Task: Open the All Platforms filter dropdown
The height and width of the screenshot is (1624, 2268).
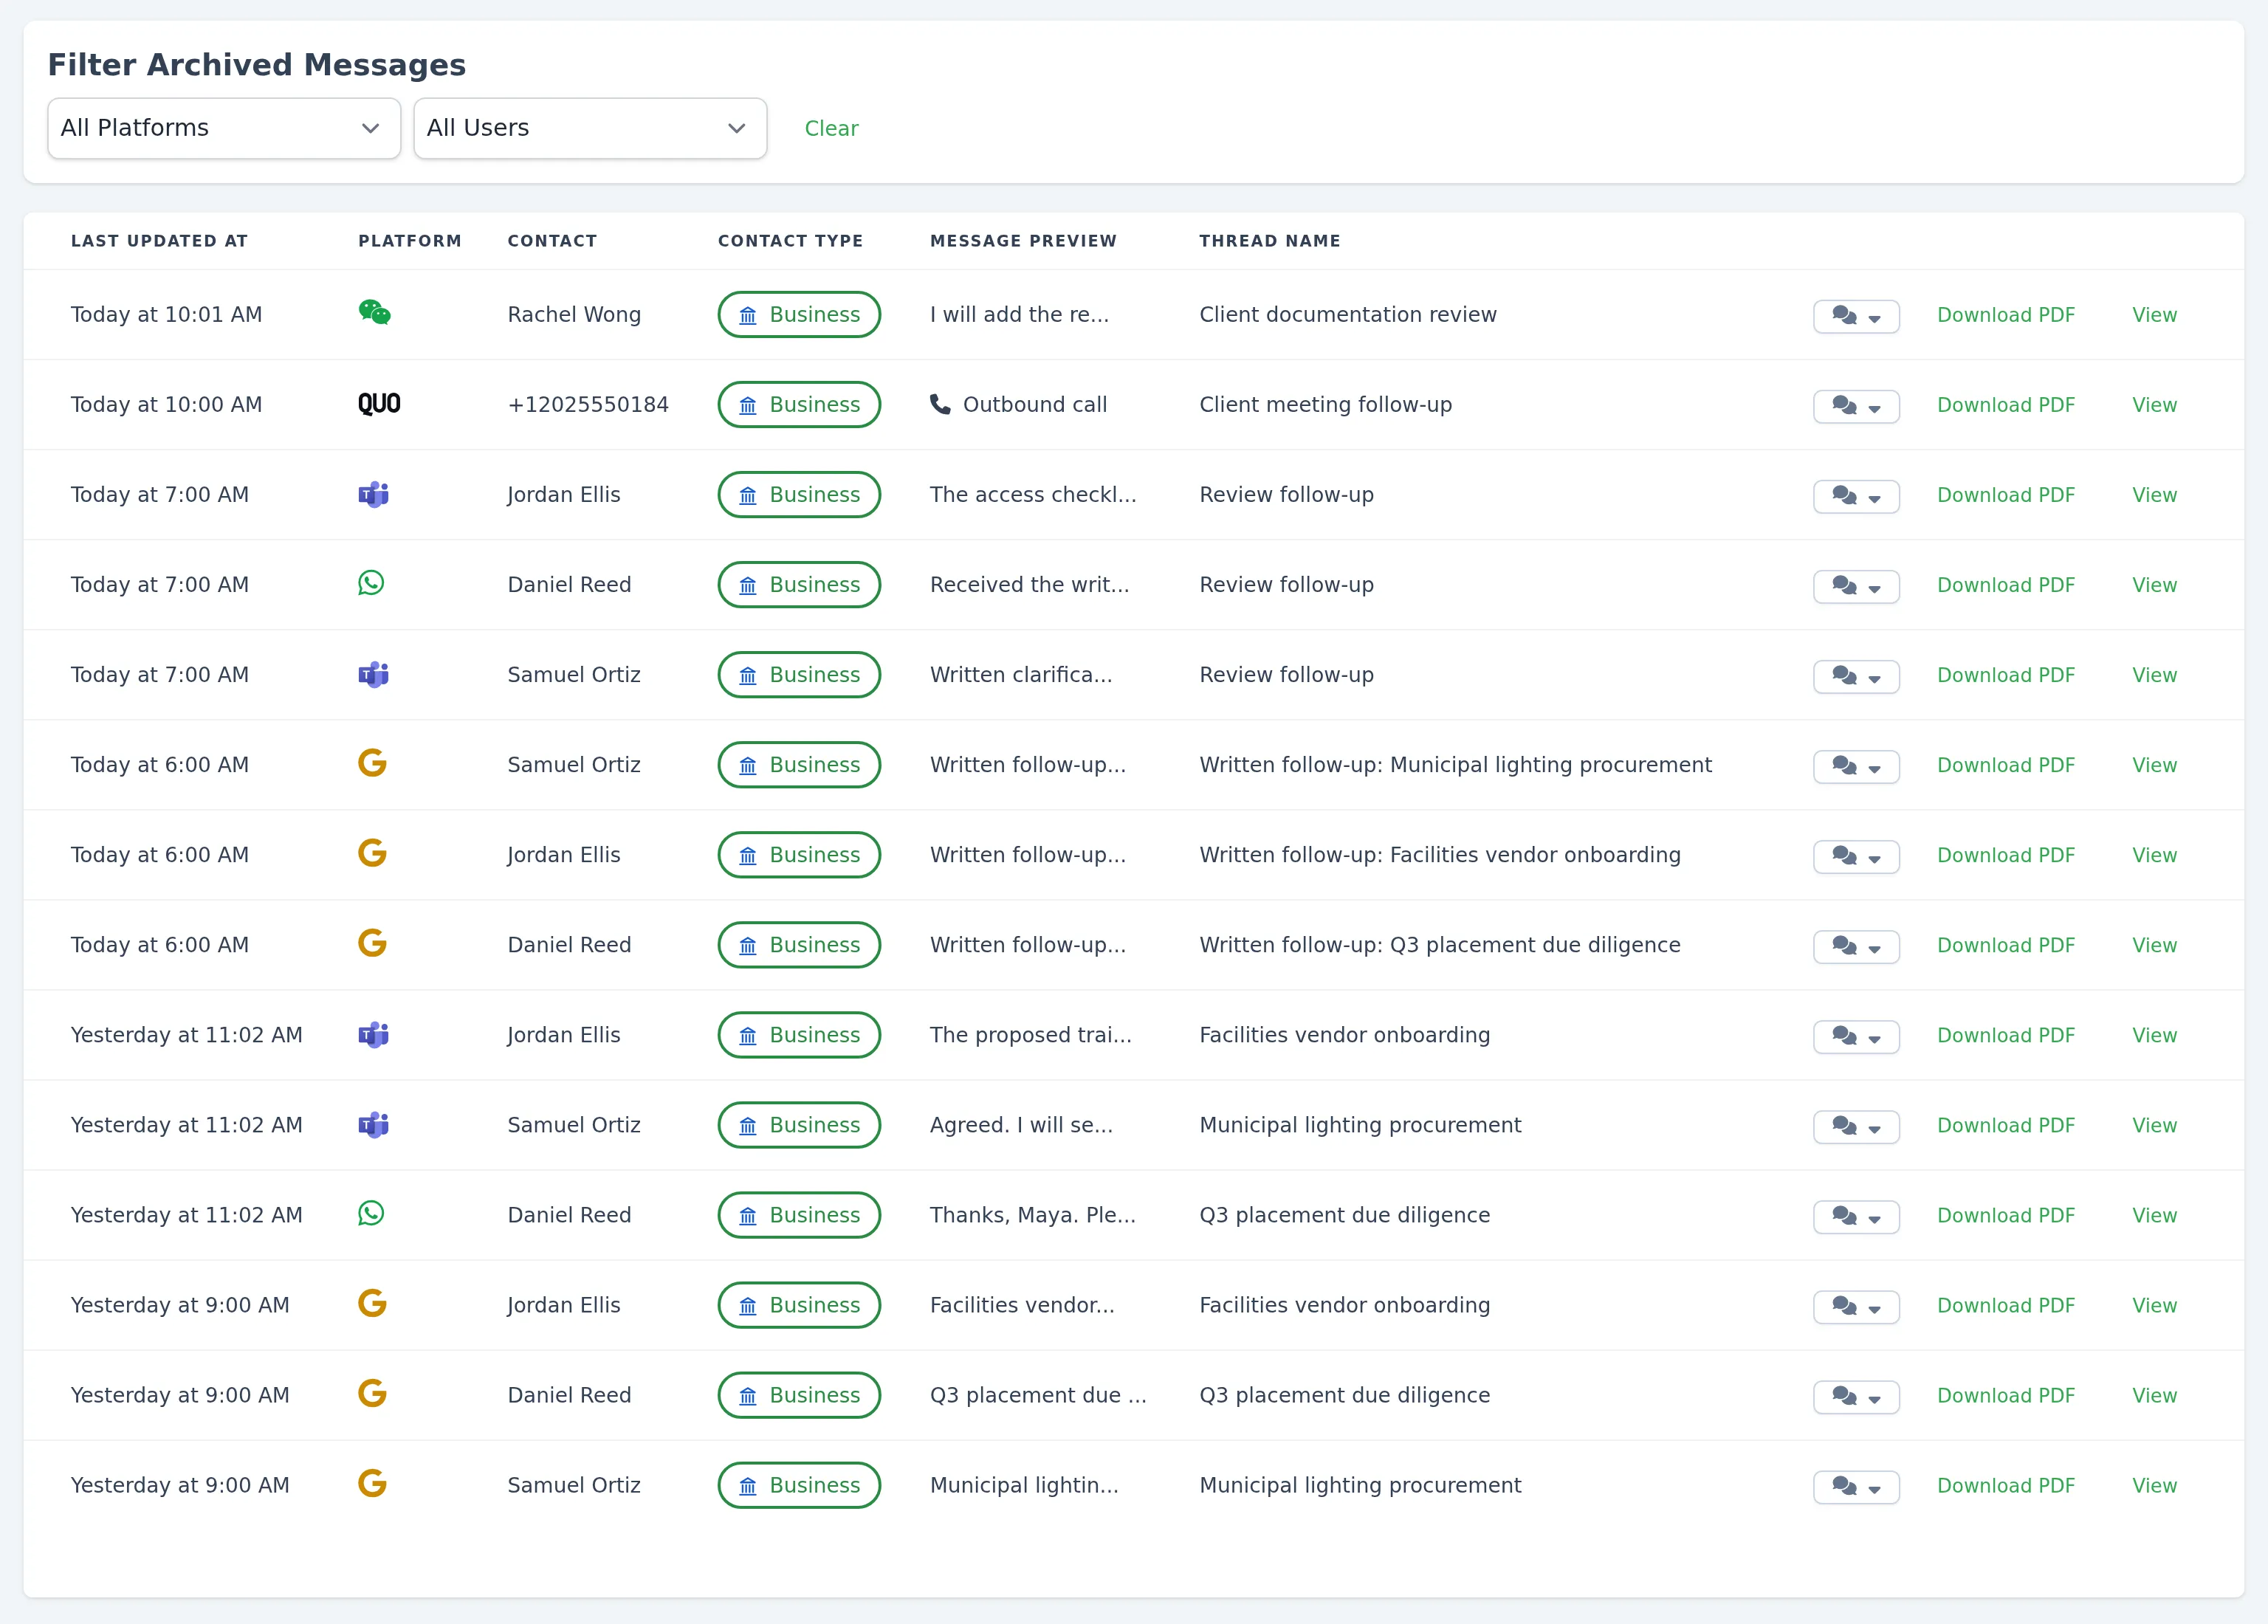Action: tap(224, 128)
